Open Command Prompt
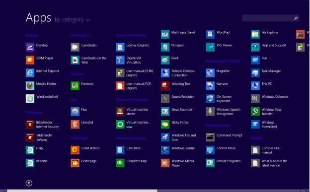 tap(225, 137)
